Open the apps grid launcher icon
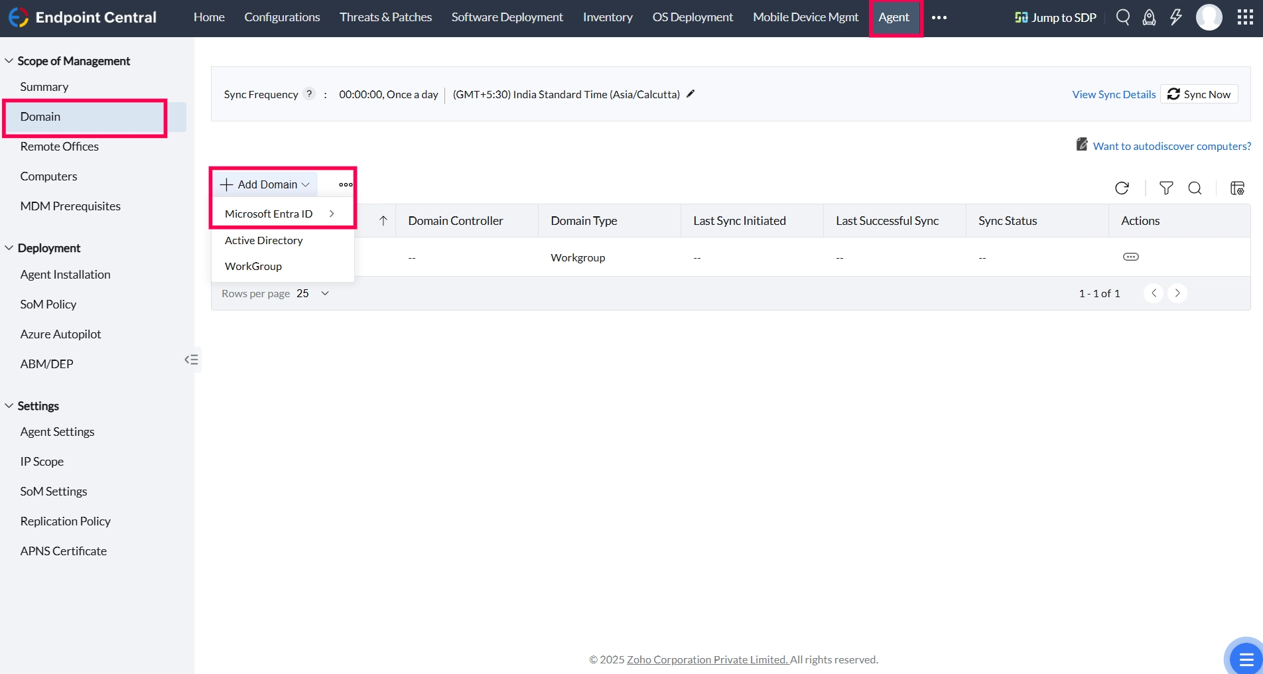 [x=1245, y=17]
